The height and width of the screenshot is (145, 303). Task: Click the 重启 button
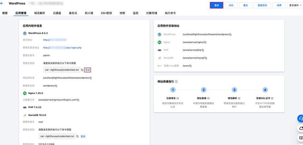point(245,5)
